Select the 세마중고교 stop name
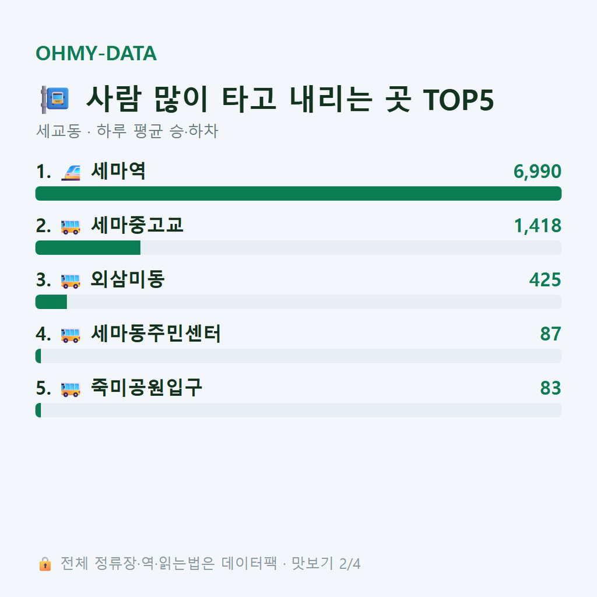 pos(137,225)
